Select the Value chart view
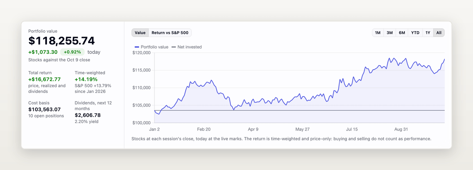The width and height of the screenshot is (473, 170). coord(140,33)
